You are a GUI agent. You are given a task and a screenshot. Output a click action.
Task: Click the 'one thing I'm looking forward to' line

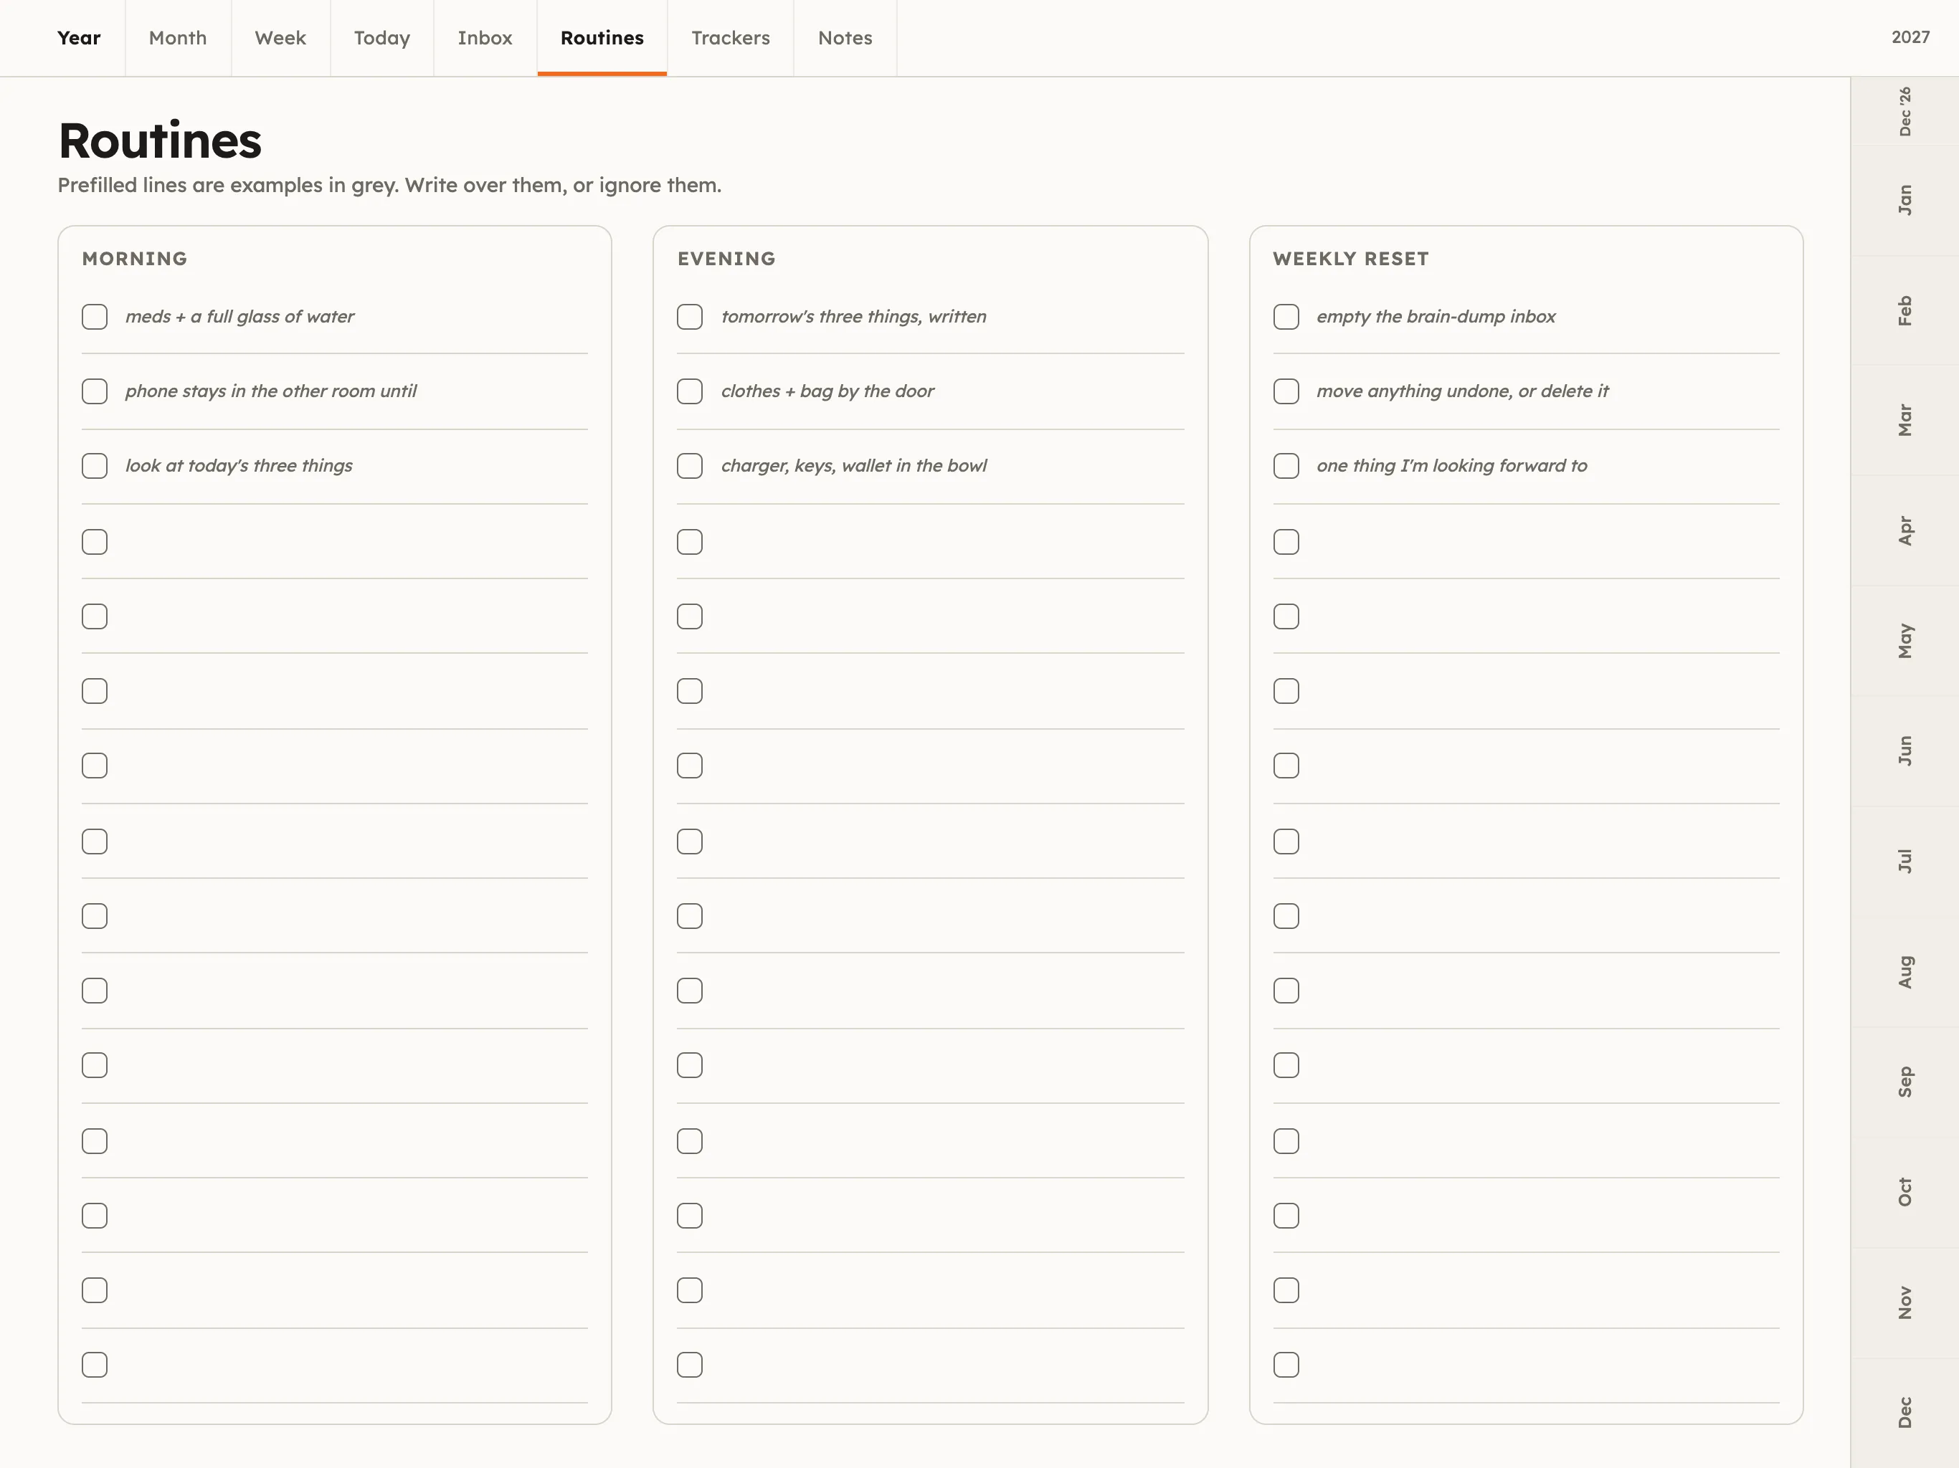tap(1453, 466)
